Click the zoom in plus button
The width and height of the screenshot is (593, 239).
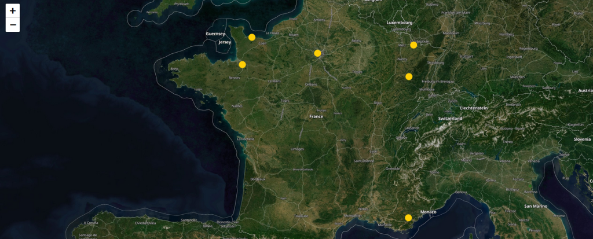(x=13, y=11)
